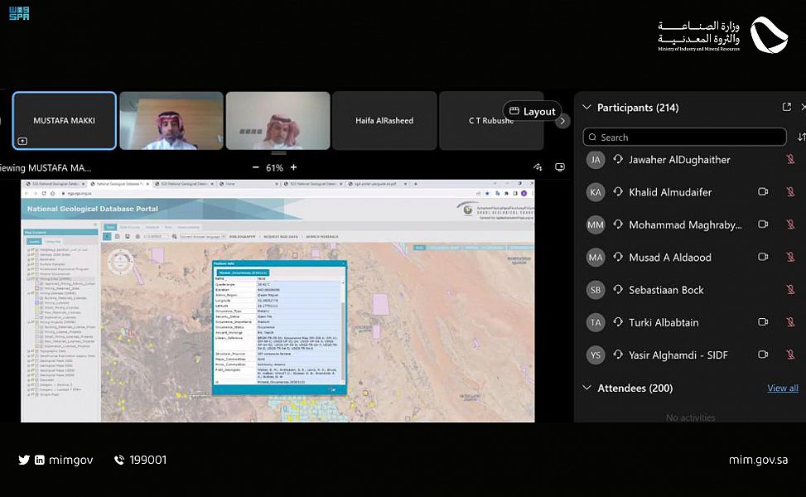Zoom out the shared screen with minus
Screen dimensions: 806x497
(x=256, y=167)
